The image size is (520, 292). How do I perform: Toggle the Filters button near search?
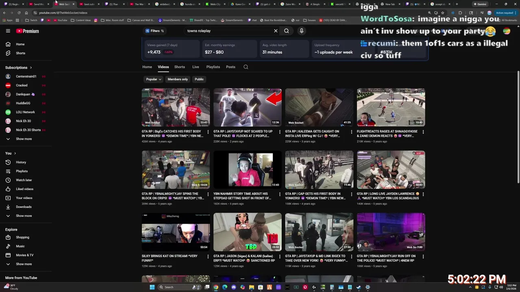click(x=155, y=31)
